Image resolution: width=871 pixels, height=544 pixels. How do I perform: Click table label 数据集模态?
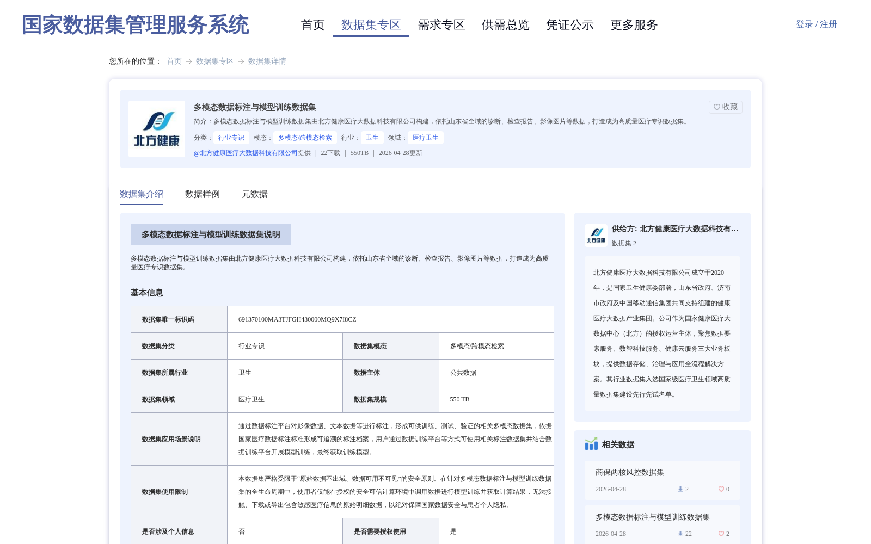370,346
